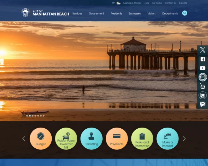Advance quick links with next arrow

tap(184, 139)
